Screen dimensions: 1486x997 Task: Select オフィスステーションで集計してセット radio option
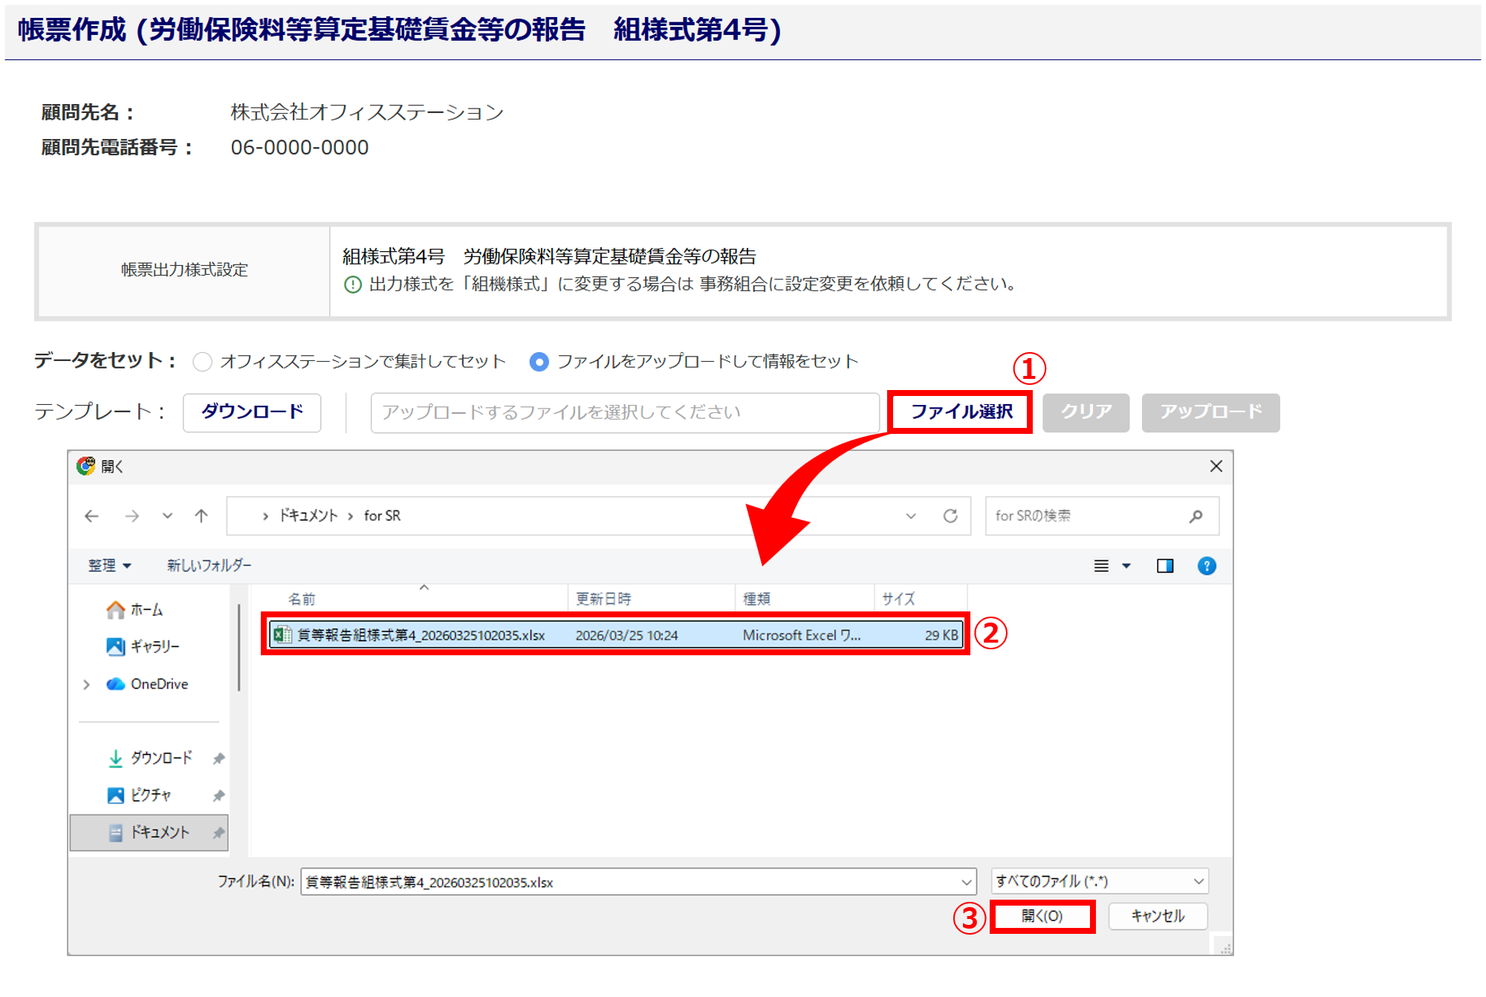click(202, 362)
